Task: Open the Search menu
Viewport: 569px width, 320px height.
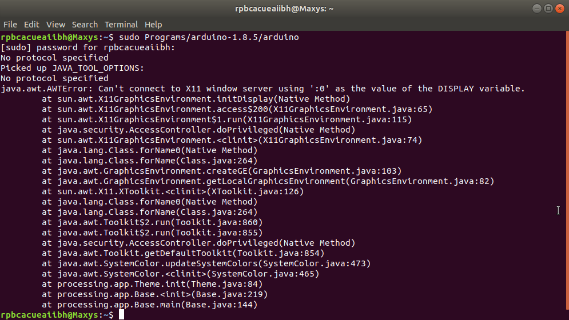Action: 85,25
